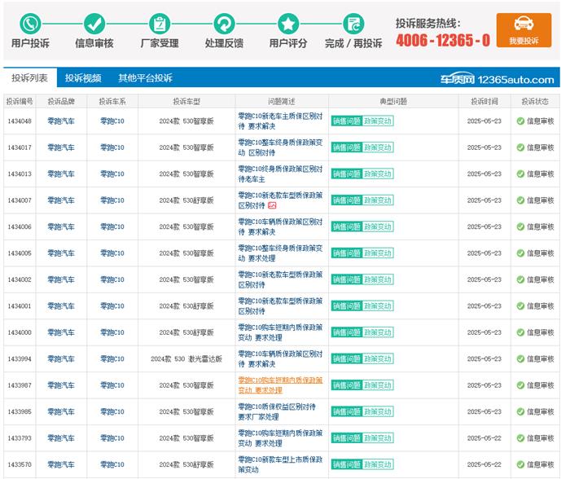This screenshot has width=570, height=479.
Task: Click 政策变动 tag in row 1434017
Action: [x=378, y=147]
